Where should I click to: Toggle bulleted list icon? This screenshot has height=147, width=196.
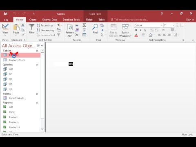pyautogui.click(x=177, y=25)
